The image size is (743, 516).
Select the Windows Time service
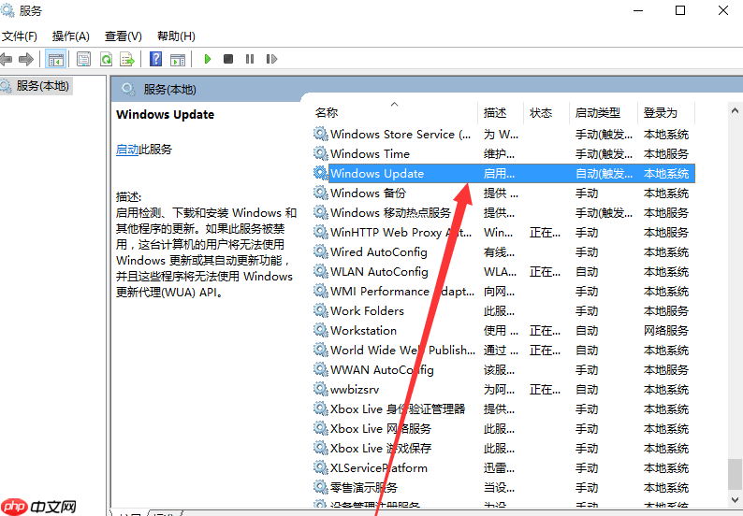click(x=503, y=154)
